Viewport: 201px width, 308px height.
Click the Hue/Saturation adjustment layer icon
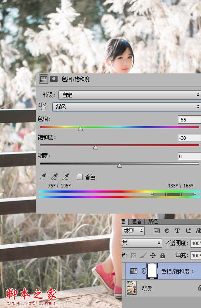[x=134, y=271]
